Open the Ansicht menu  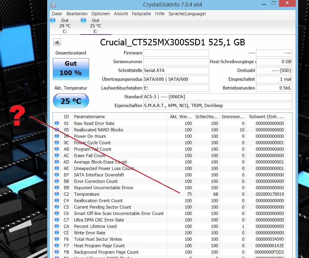[x=121, y=13]
